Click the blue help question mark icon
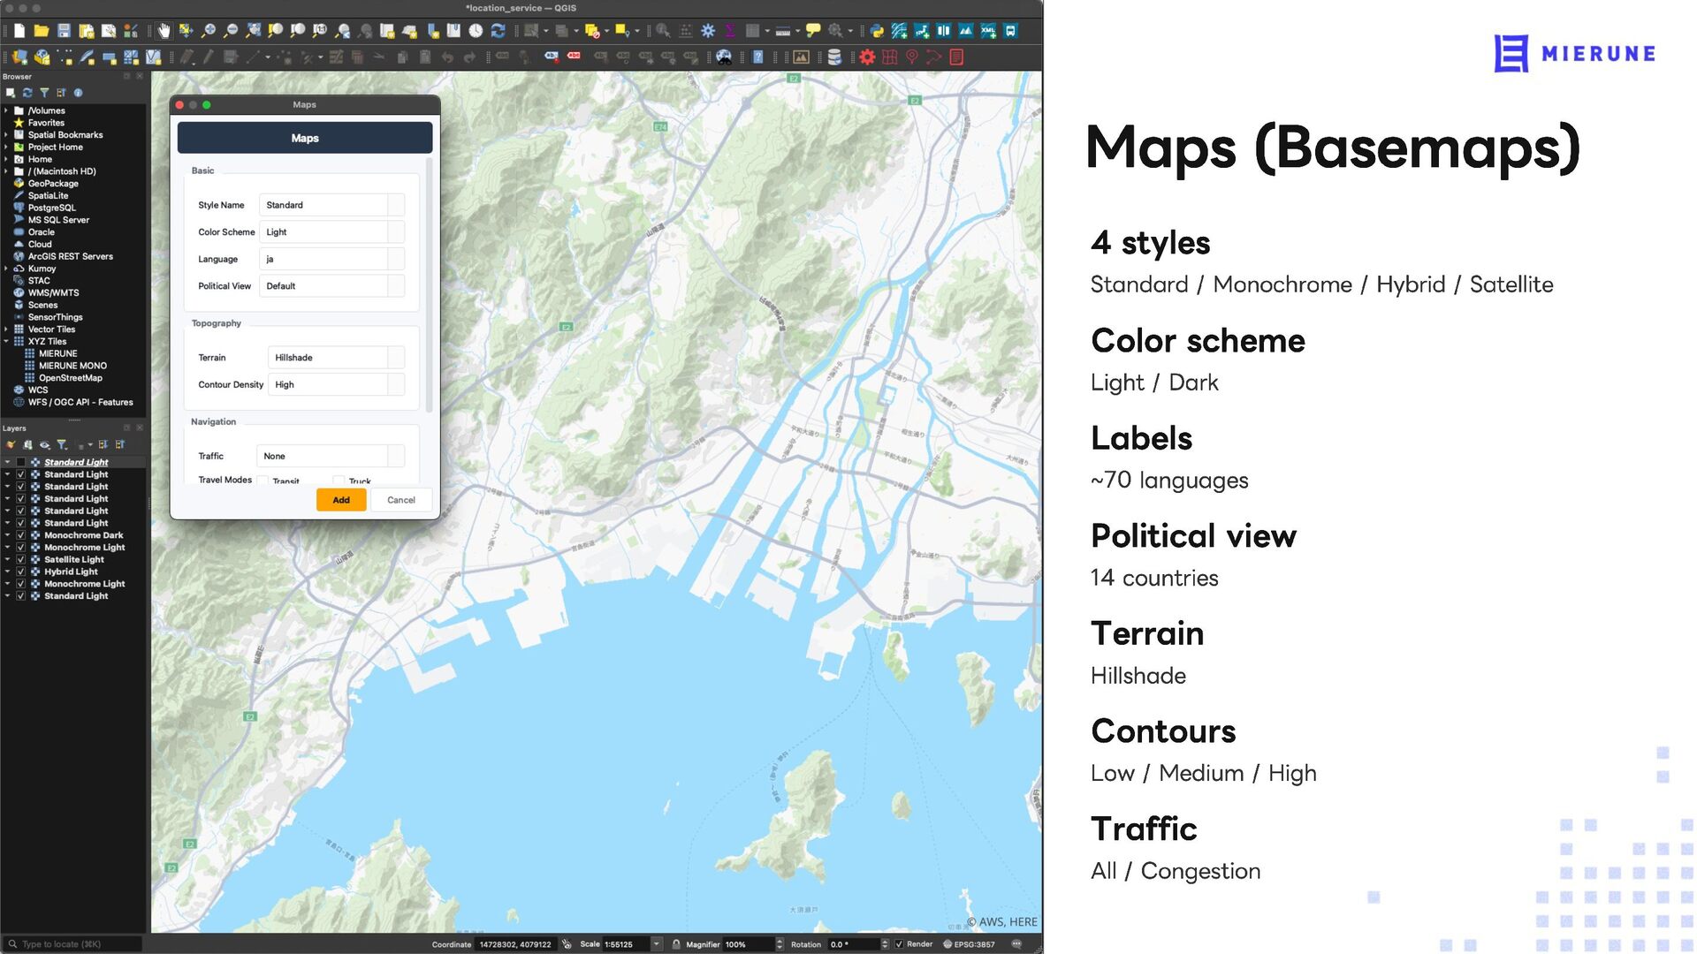 [x=757, y=57]
